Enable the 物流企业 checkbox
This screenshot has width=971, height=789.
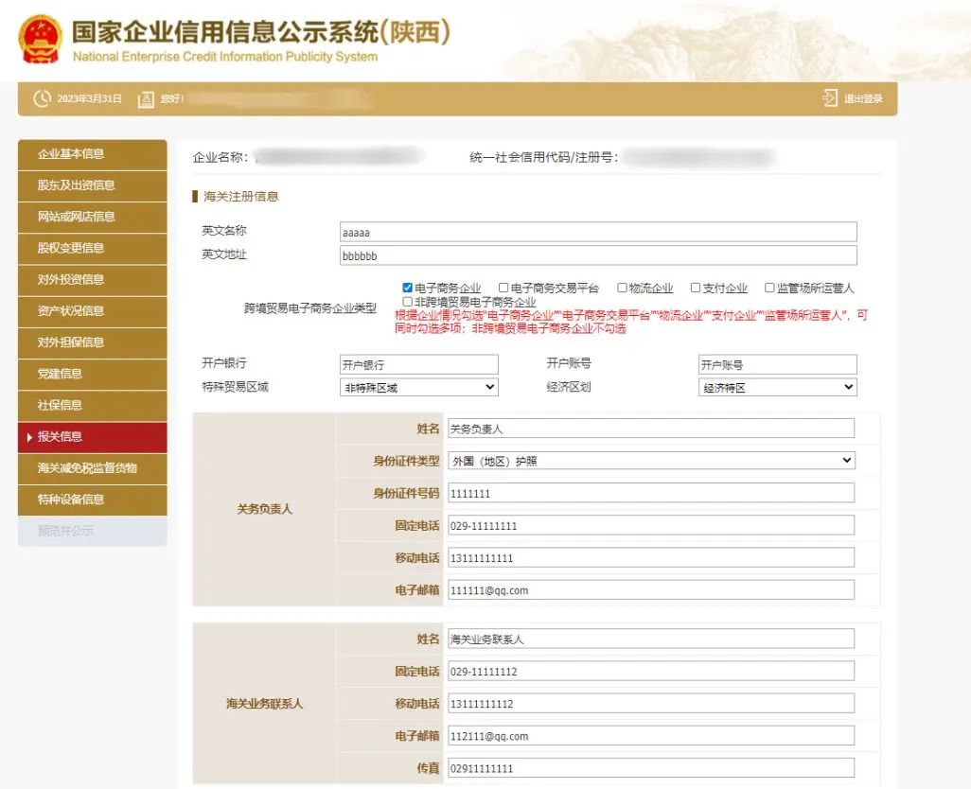point(622,288)
